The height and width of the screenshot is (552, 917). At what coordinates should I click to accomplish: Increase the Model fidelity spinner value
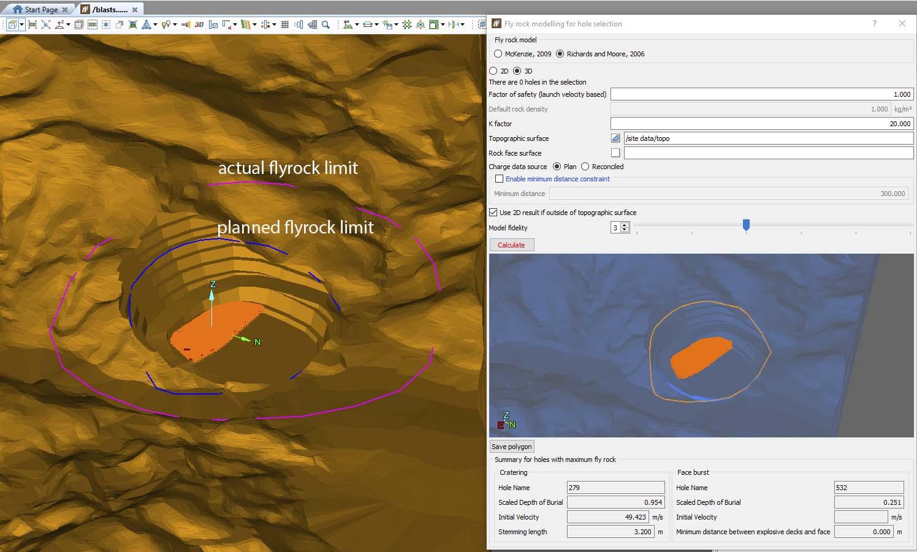click(x=625, y=225)
